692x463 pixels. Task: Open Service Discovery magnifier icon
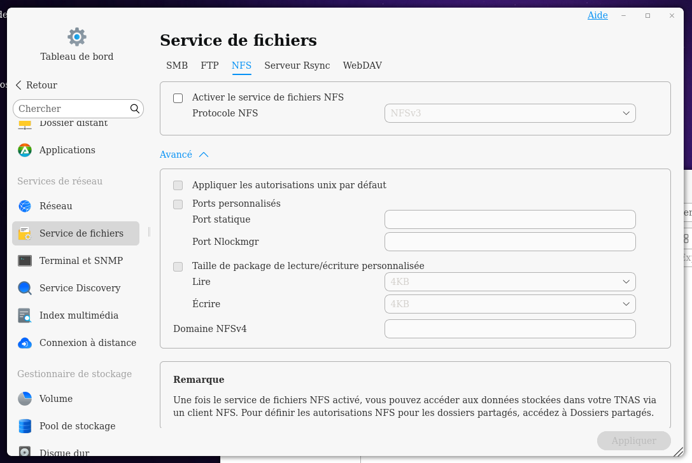tap(25, 288)
